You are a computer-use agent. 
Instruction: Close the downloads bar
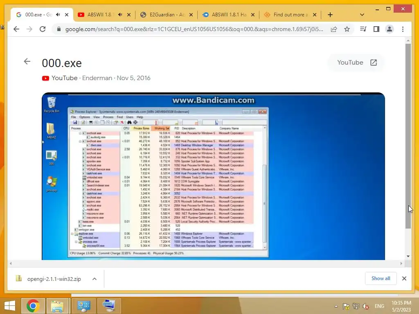pos(404,278)
